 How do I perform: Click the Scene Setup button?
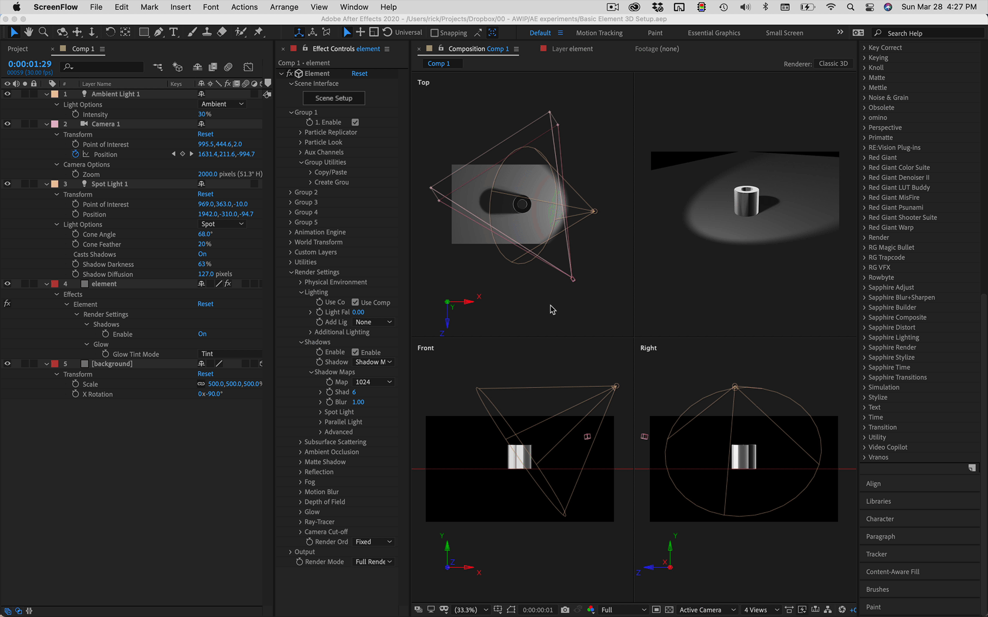pyautogui.click(x=334, y=98)
